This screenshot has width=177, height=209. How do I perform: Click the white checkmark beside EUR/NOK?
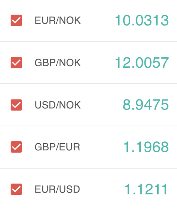click(x=16, y=20)
